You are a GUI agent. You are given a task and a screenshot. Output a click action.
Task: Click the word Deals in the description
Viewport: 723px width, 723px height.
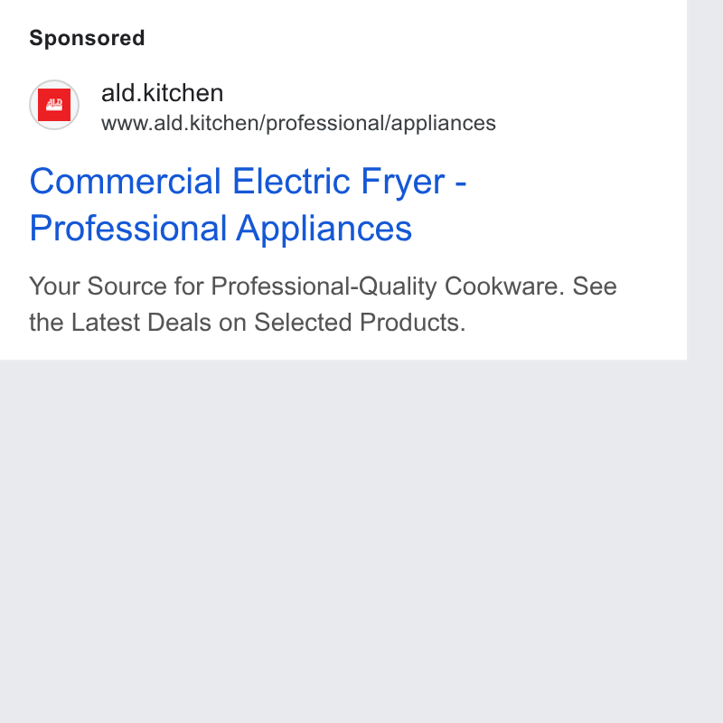pyautogui.click(x=179, y=323)
